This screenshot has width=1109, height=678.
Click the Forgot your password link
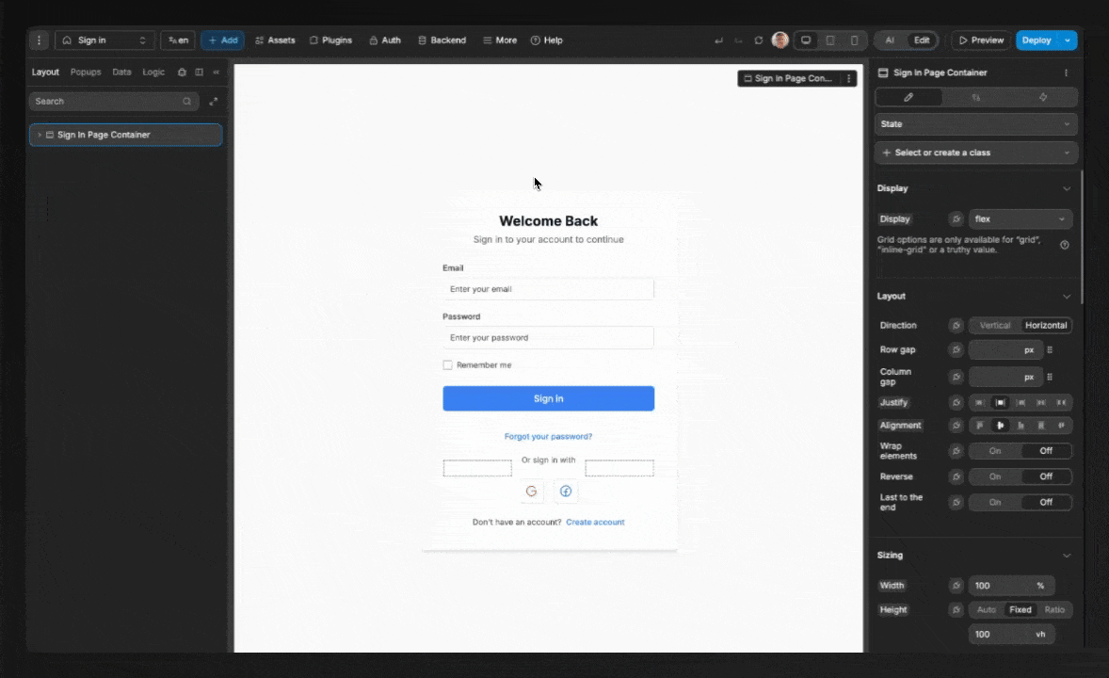tap(548, 436)
